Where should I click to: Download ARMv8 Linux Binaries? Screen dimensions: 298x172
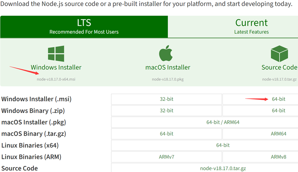tap(279, 157)
